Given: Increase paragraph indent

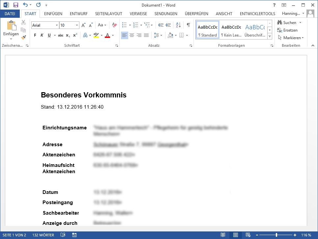Looking at the screenshot, I should click(x=168, y=25).
